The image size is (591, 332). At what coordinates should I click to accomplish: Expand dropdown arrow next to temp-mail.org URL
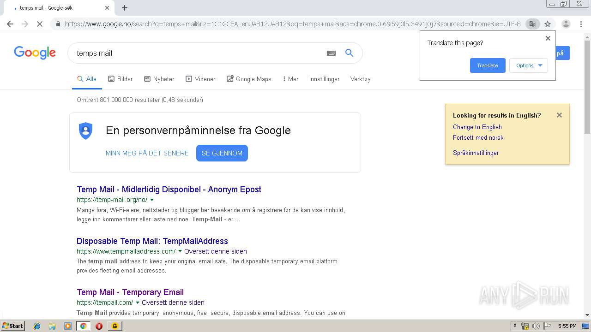pyautogui.click(x=152, y=200)
